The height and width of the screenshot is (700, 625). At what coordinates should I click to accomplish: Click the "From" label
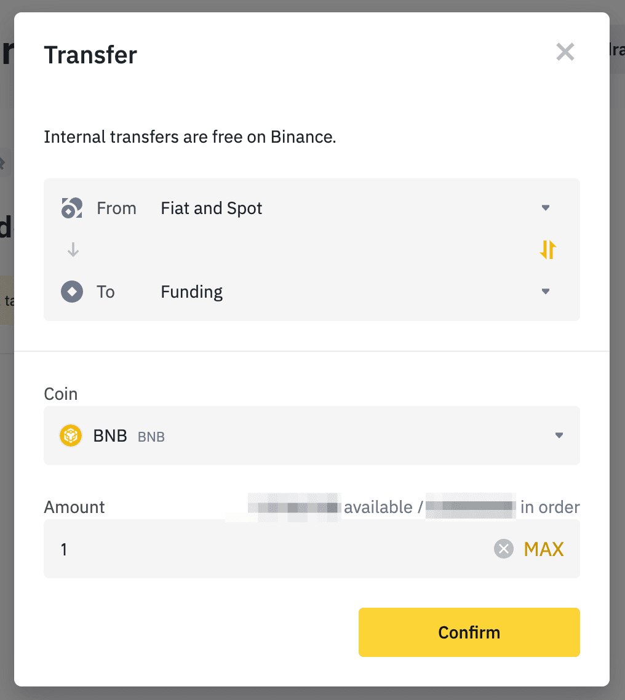(x=116, y=209)
